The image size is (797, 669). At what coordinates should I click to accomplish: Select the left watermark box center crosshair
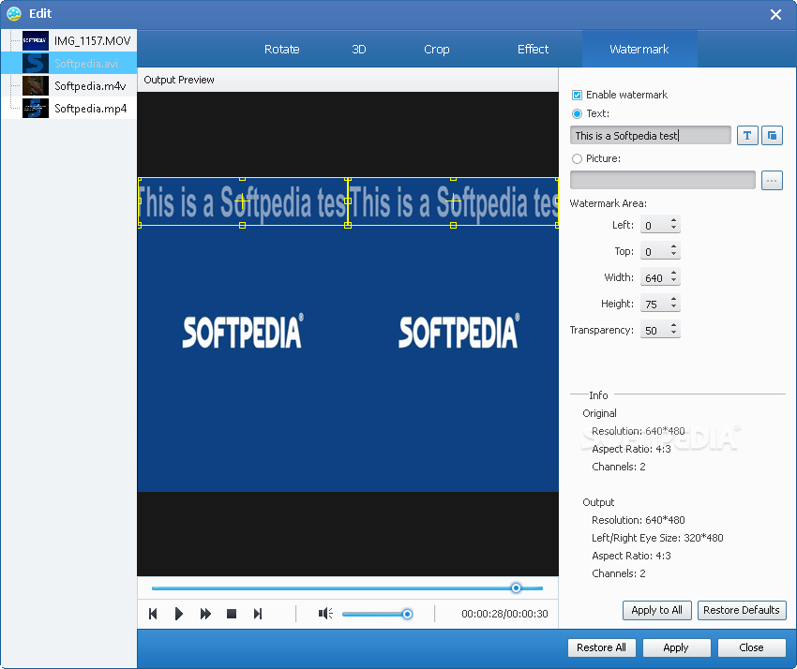pos(243,201)
